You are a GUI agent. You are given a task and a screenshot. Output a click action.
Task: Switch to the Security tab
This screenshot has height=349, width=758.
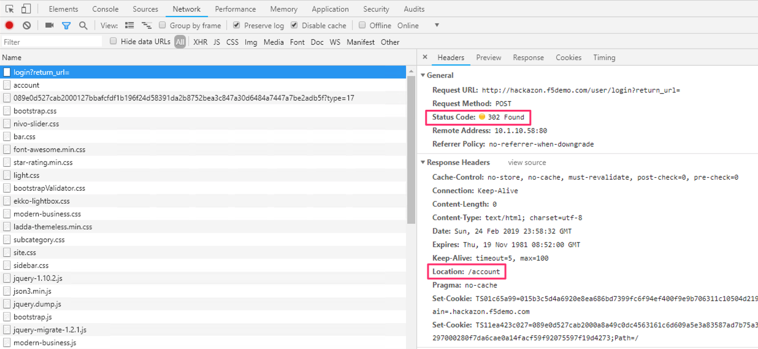point(376,9)
